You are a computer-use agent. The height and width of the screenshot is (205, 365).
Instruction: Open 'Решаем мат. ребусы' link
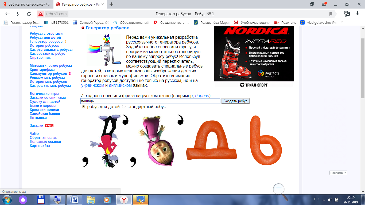tap(47, 78)
